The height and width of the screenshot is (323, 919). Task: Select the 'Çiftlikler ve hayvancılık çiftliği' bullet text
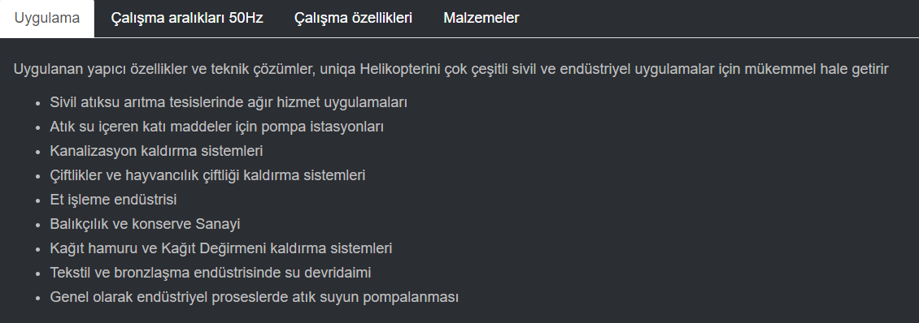(x=207, y=175)
